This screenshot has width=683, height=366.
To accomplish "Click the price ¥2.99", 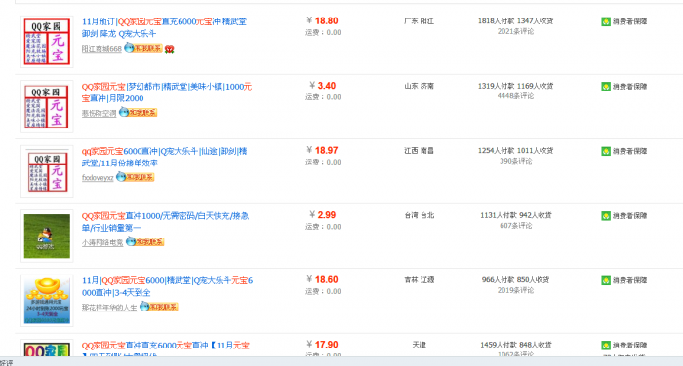I will [x=323, y=215].
